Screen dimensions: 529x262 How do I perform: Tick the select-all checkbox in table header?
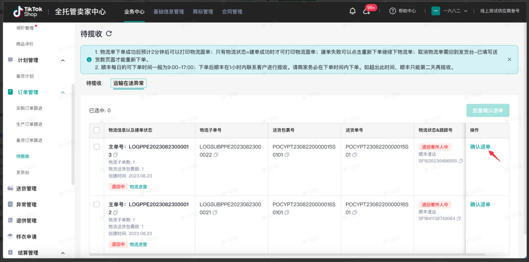(97, 130)
